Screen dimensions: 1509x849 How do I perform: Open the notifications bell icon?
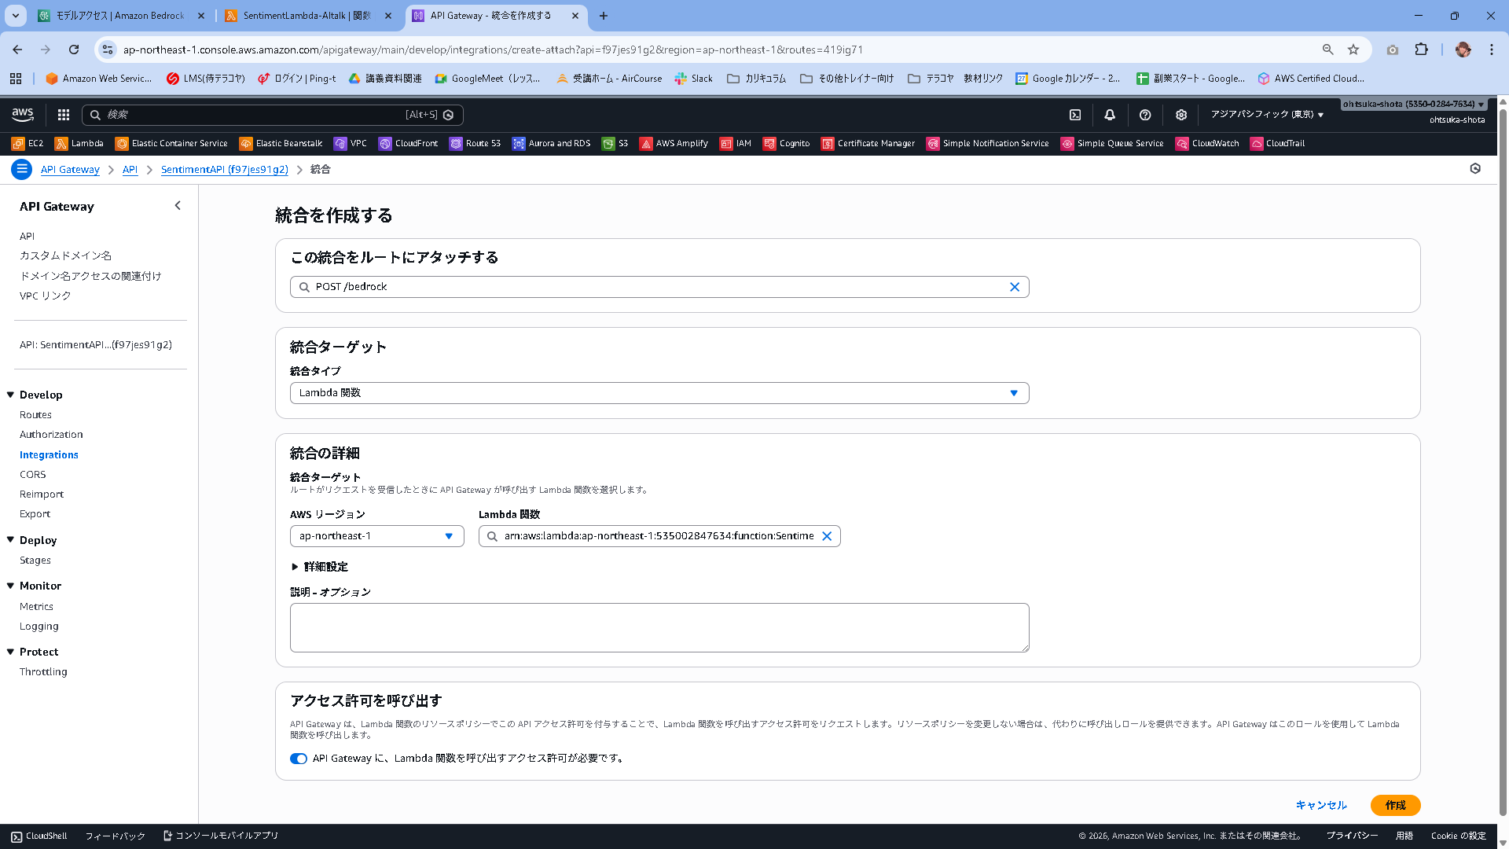click(x=1110, y=115)
